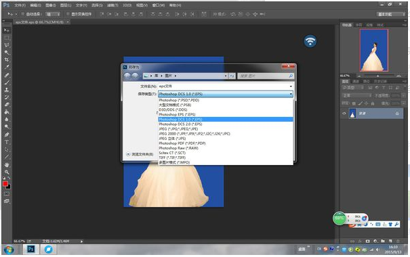Image resolution: width=410 pixels, height=257 pixels.
Task: Open the workspace switcher dropdown
Action: [x=390, y=14]
